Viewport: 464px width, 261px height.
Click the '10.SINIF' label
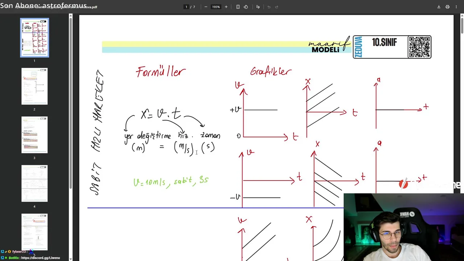(x=384, y=42)
